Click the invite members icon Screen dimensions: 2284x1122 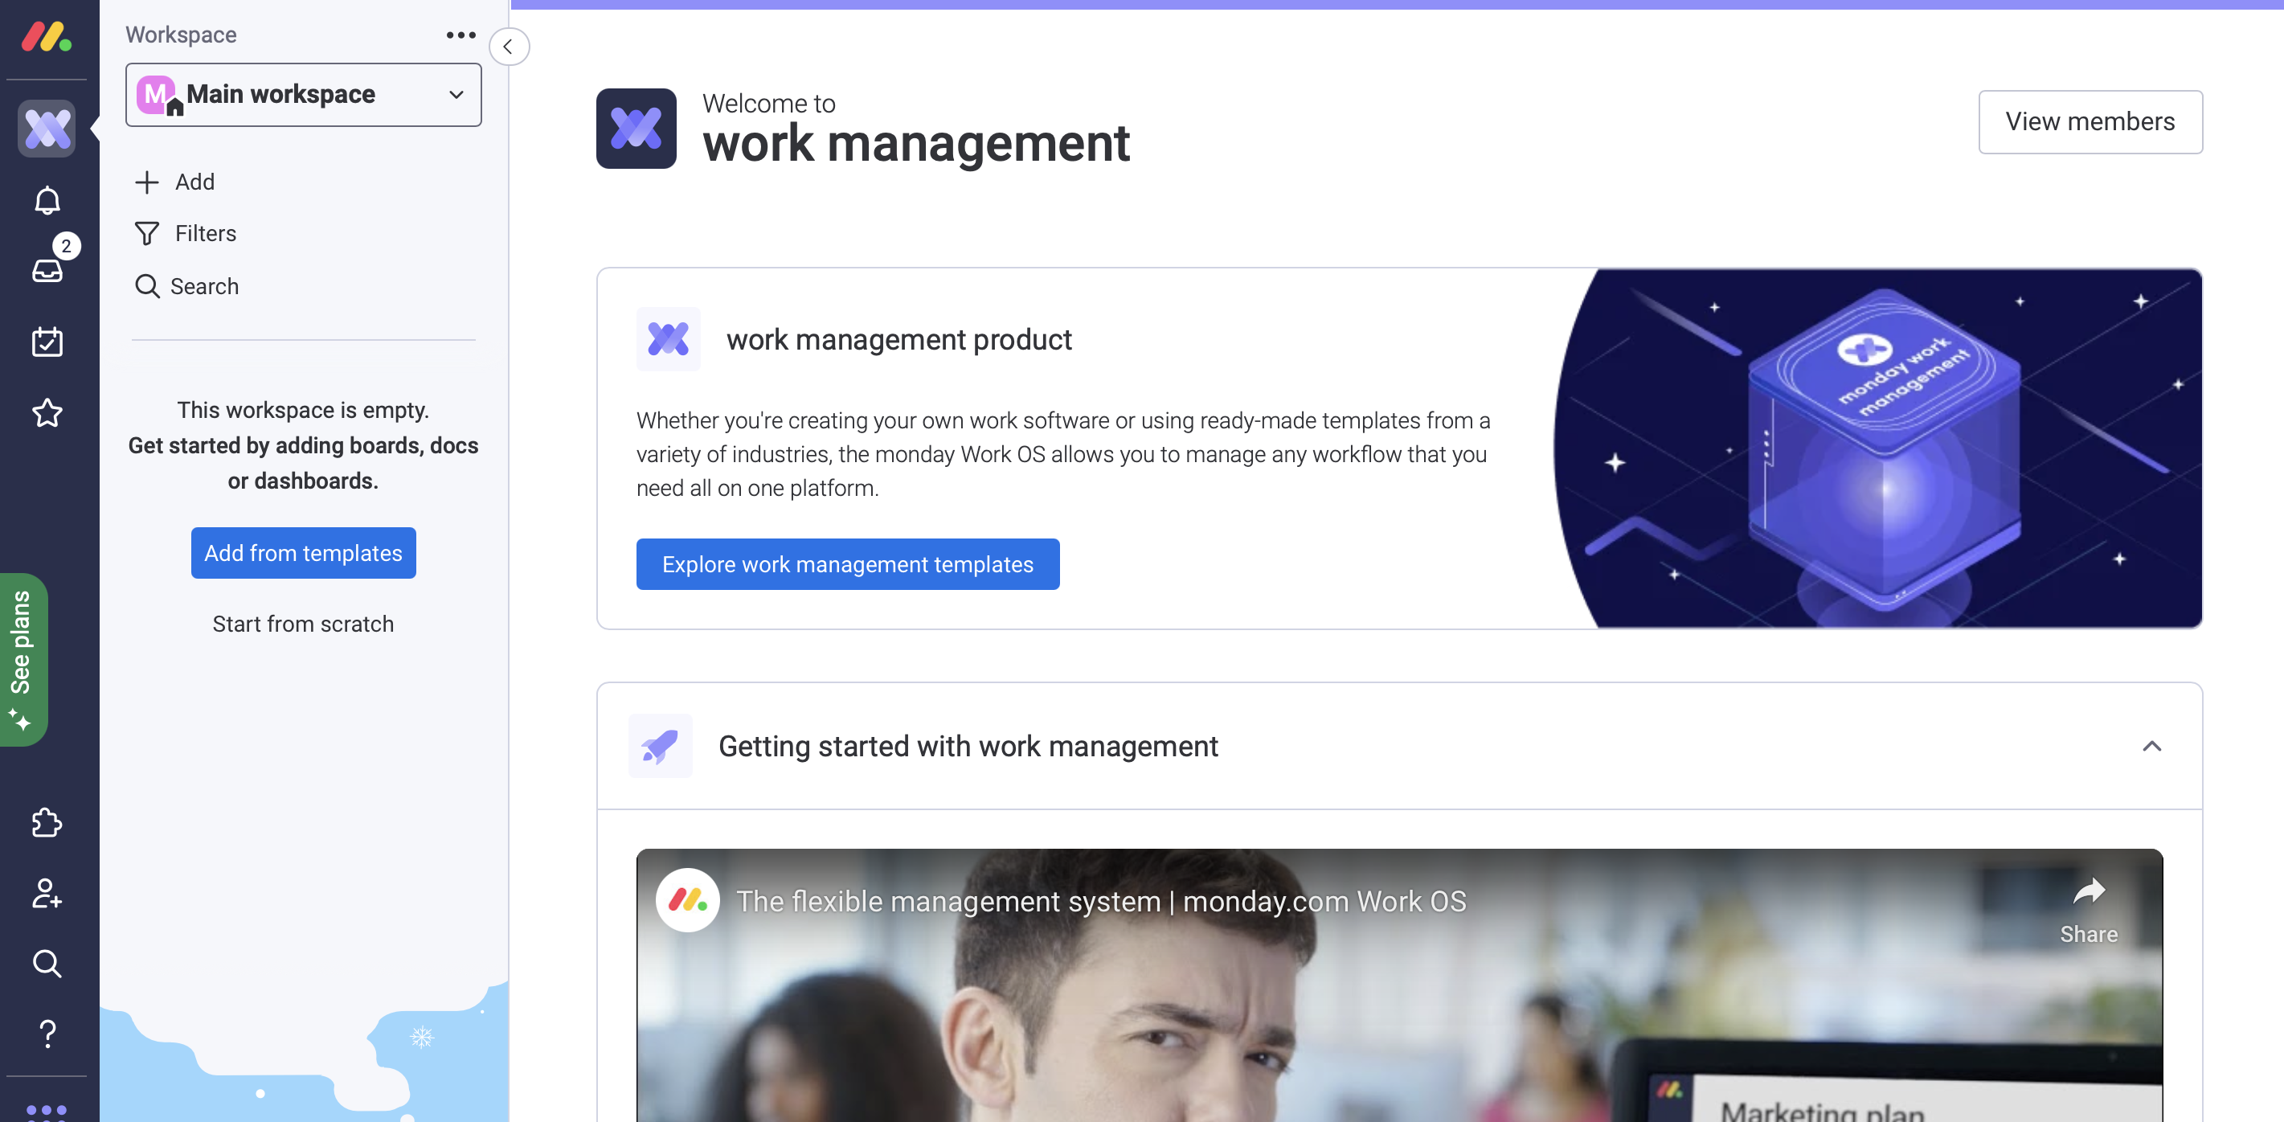(47, 893)
